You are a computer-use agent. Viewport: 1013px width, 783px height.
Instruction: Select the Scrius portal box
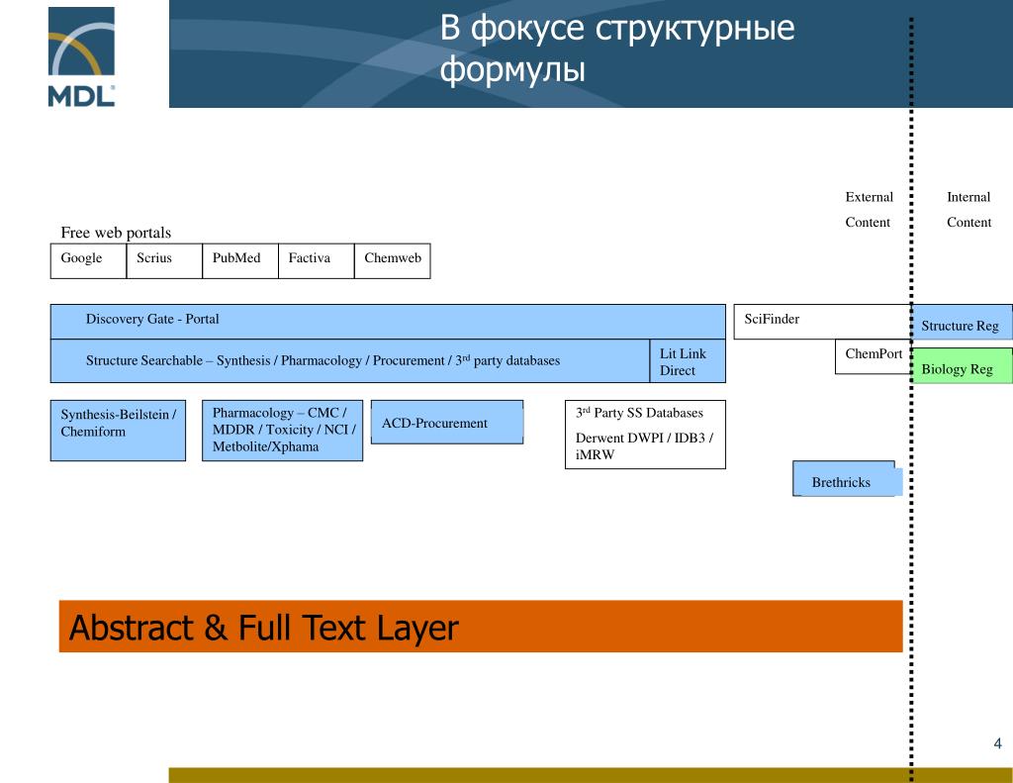click(x=165, y=261)
